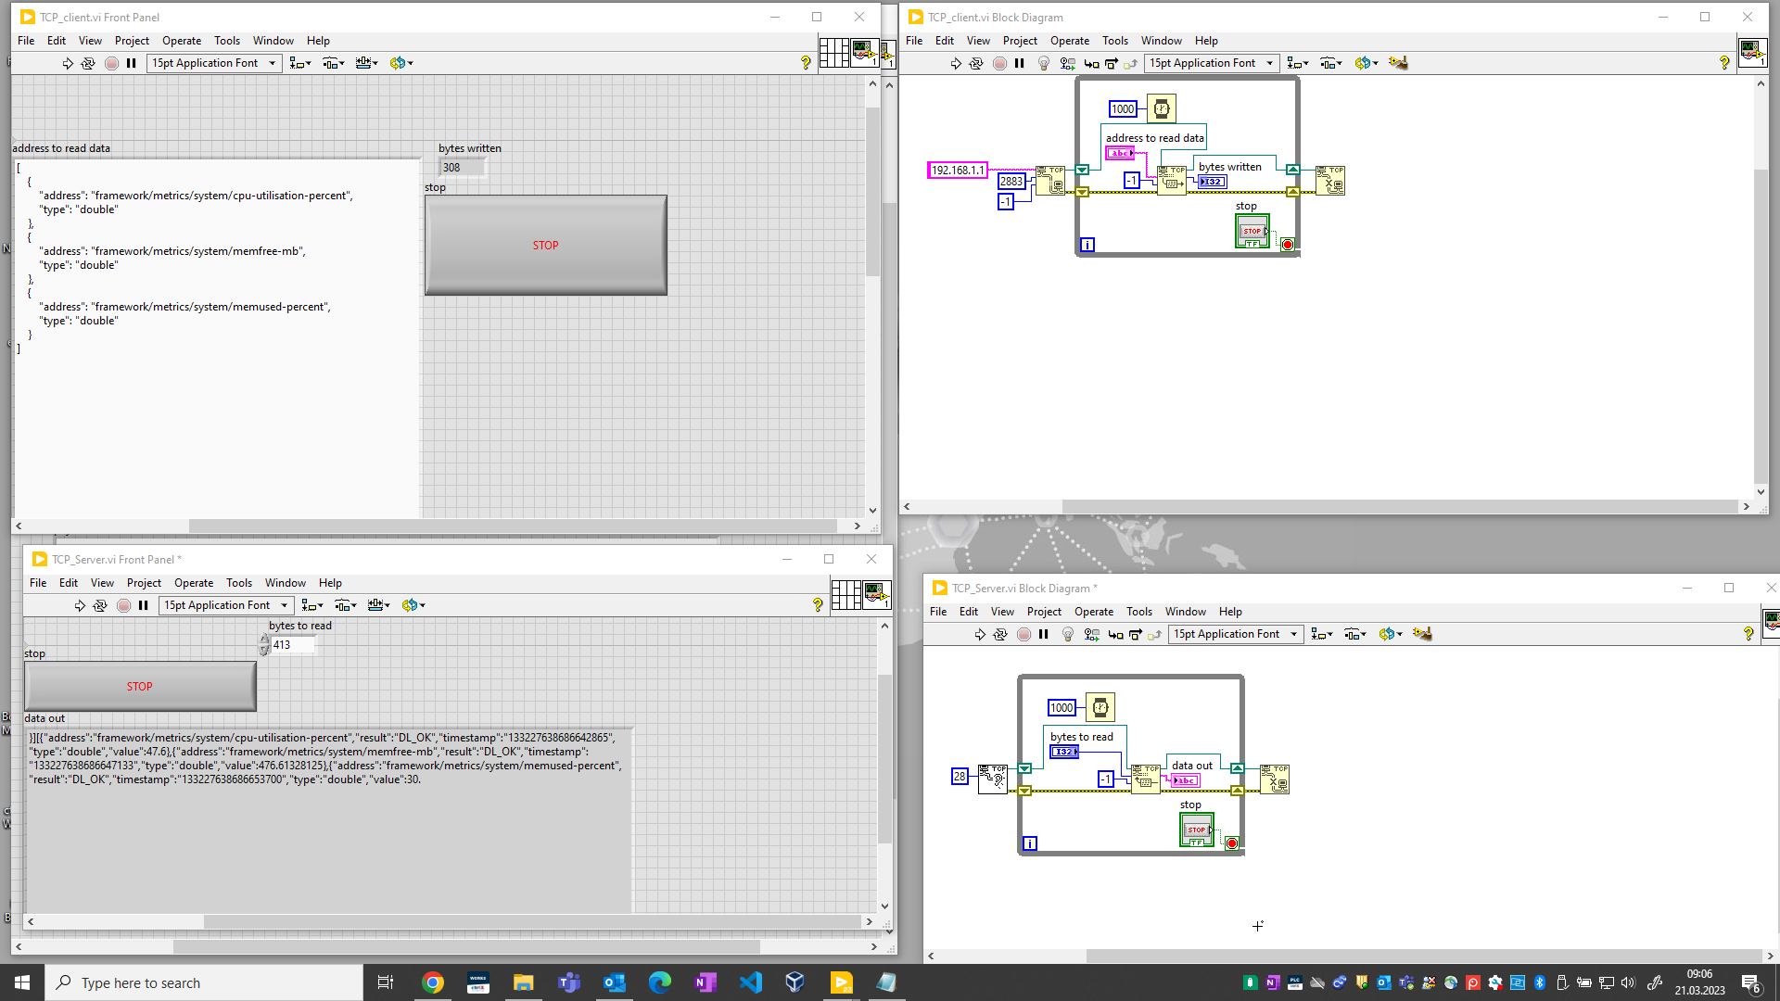The image size is (1780, 1001).
Task: Click Run arrow in TCP_client Front Panel
Action: pyautogui.click(x=68, y=63)
